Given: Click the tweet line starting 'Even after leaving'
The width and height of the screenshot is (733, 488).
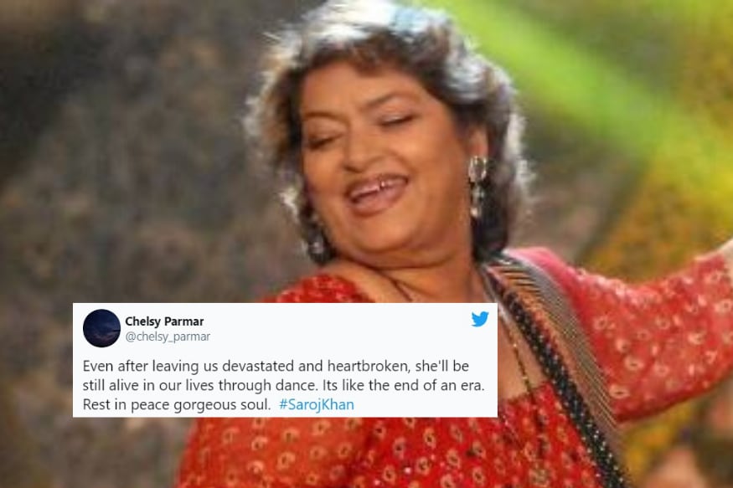Looking at the screenshot, I should click(276, 366).
